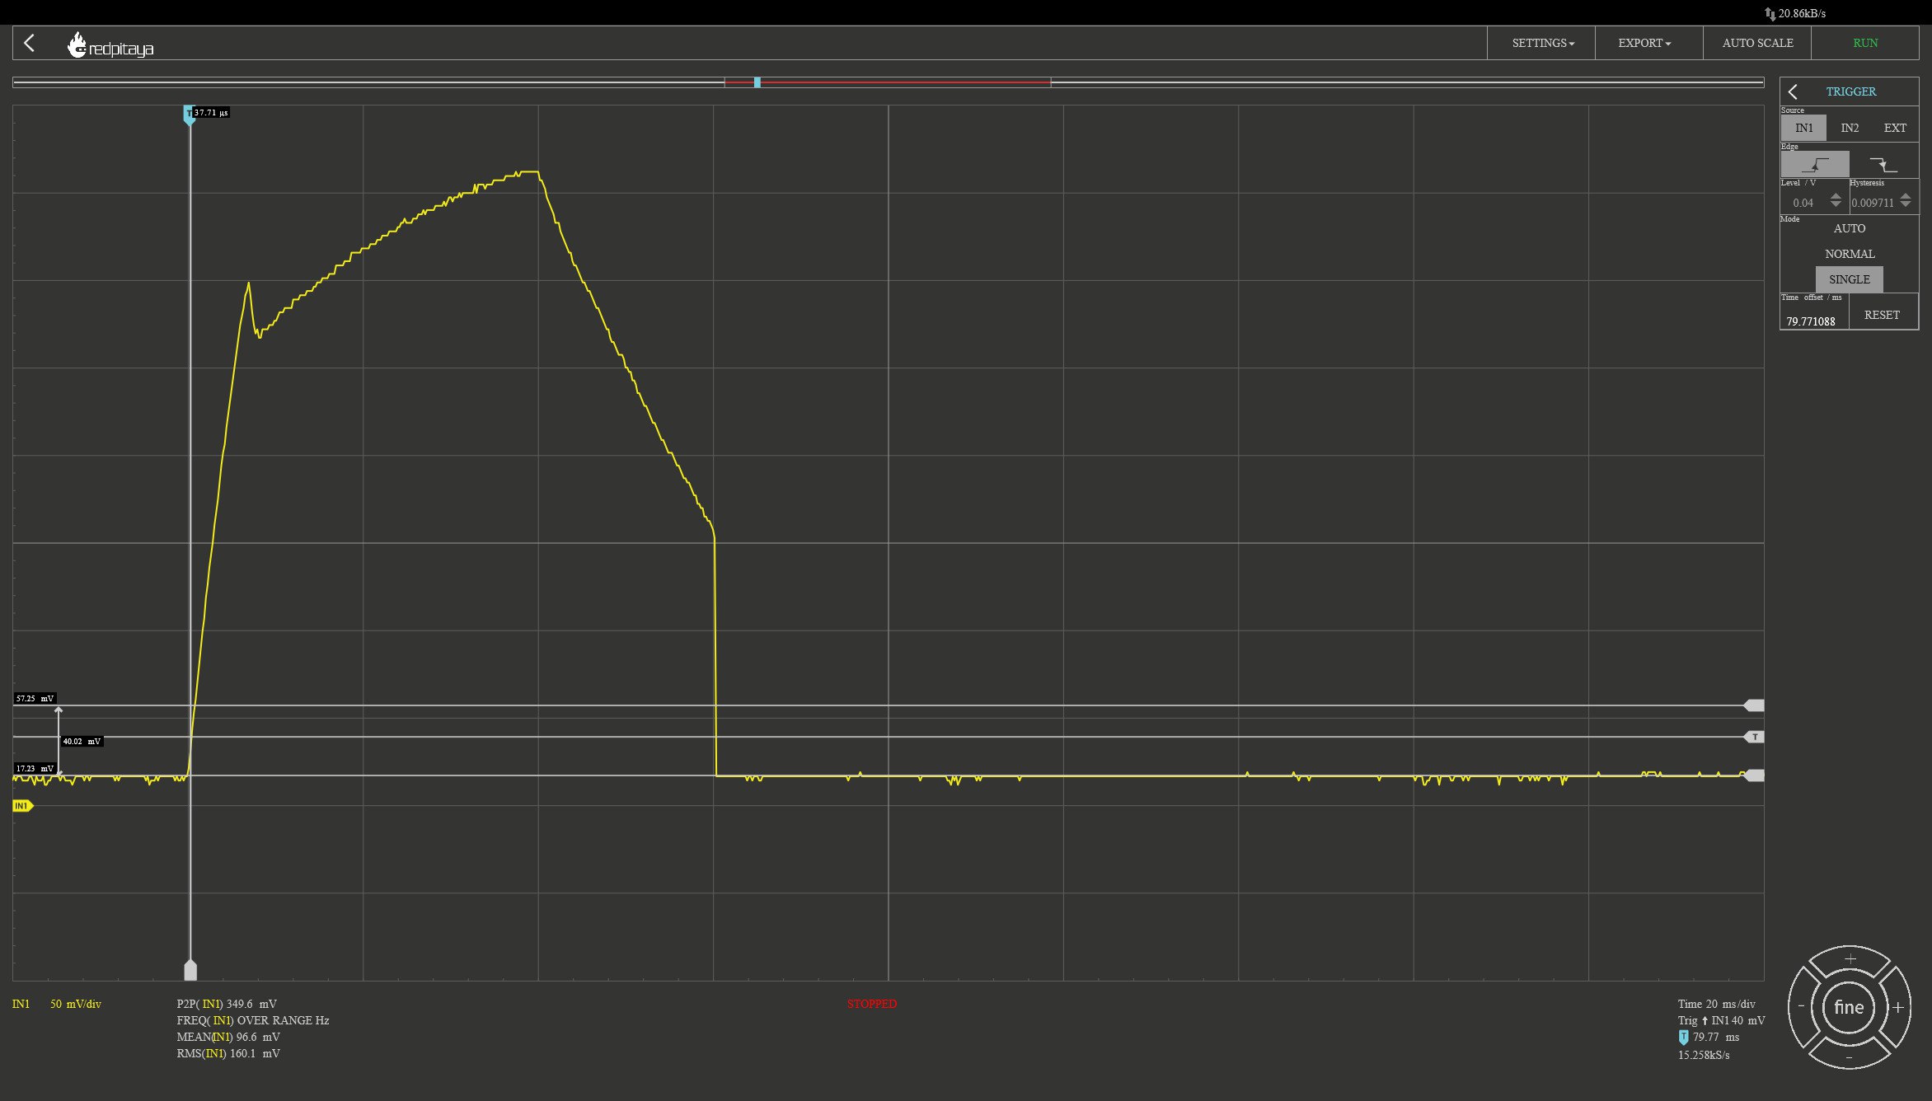Screen dimensions: 1932x1101
Task: Click the lower voltage cursor arrow on right edge
Action: [1754, 775]
